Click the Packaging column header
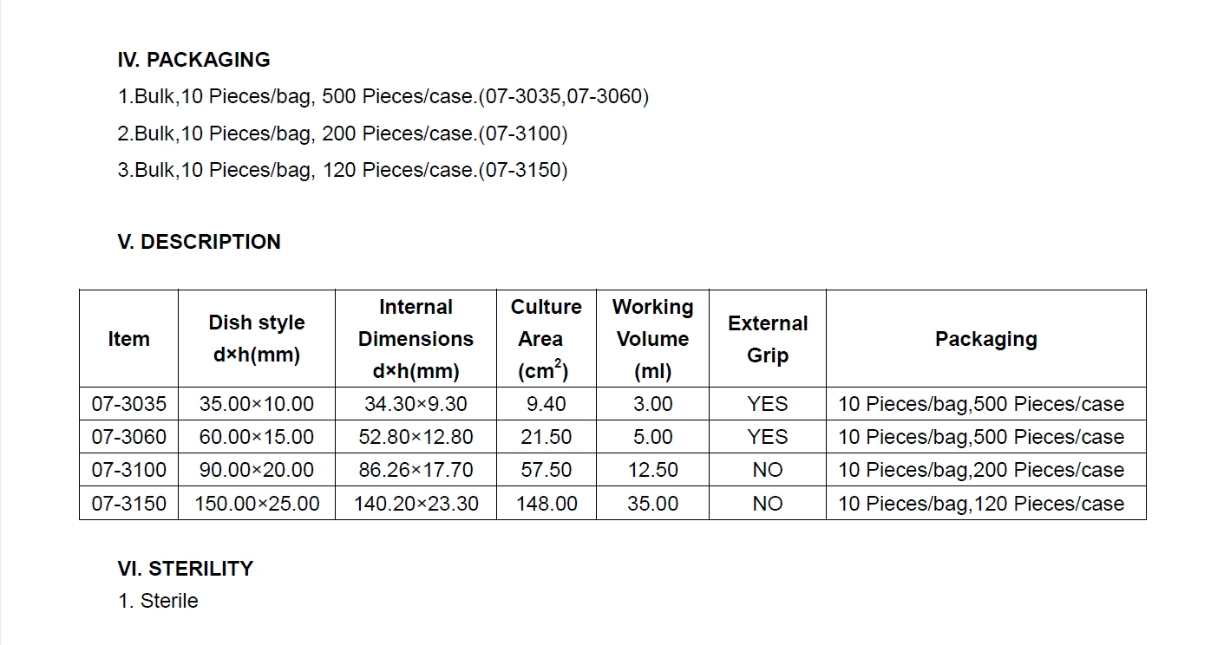 coord(986,339)
